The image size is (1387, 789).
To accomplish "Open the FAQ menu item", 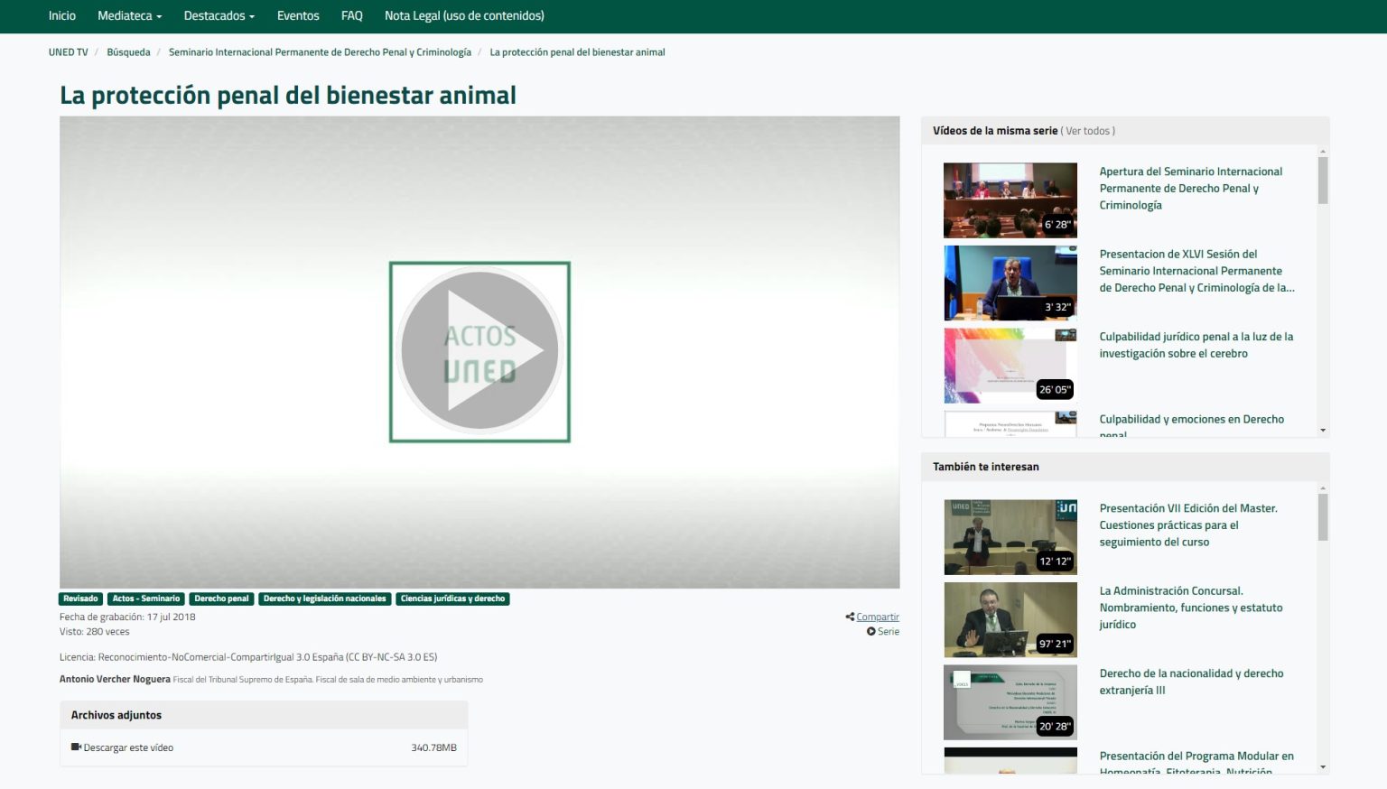I will click(351, 16).
